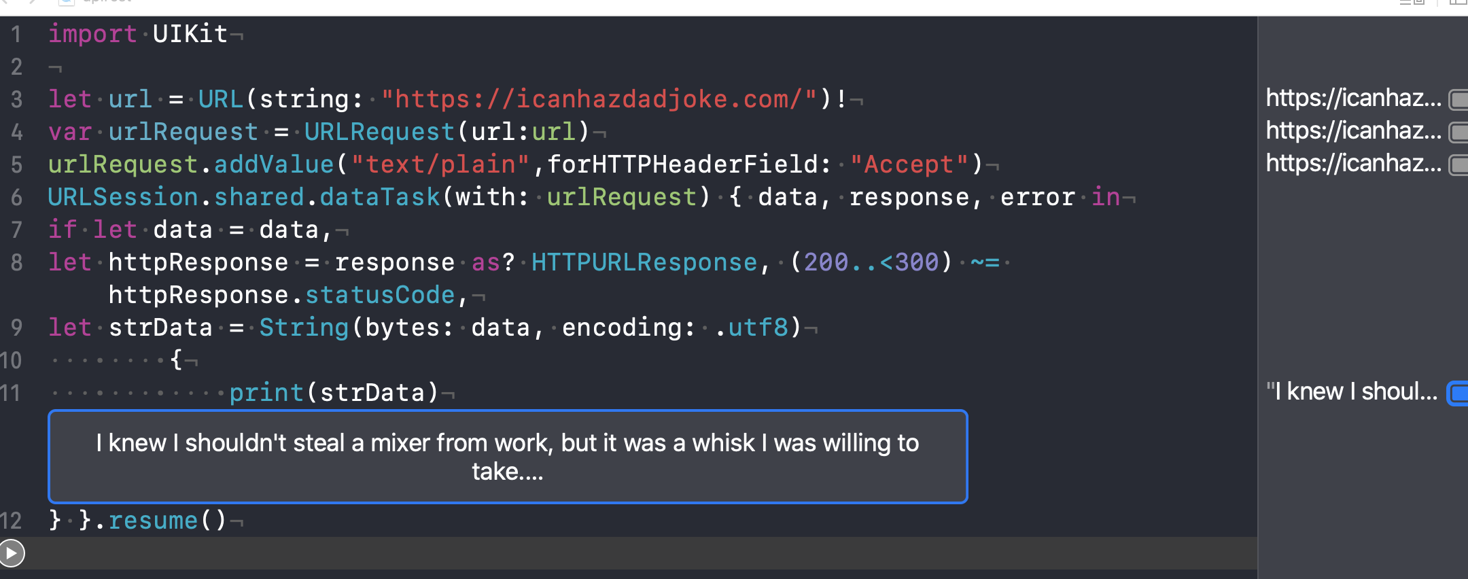1468x579 pixels.
Task: Click line number 12 in the gutter
Action: click(x=12, y=521)
